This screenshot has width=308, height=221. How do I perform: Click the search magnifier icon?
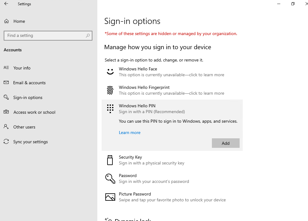[x=87, y=35]
